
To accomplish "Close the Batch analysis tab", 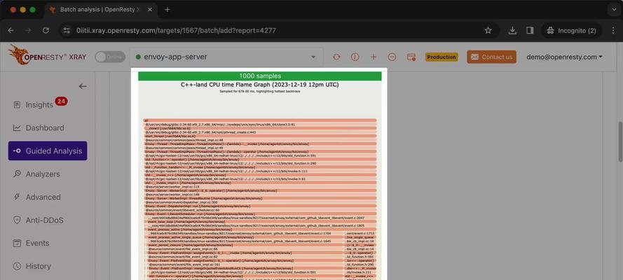I will (150, 10).
